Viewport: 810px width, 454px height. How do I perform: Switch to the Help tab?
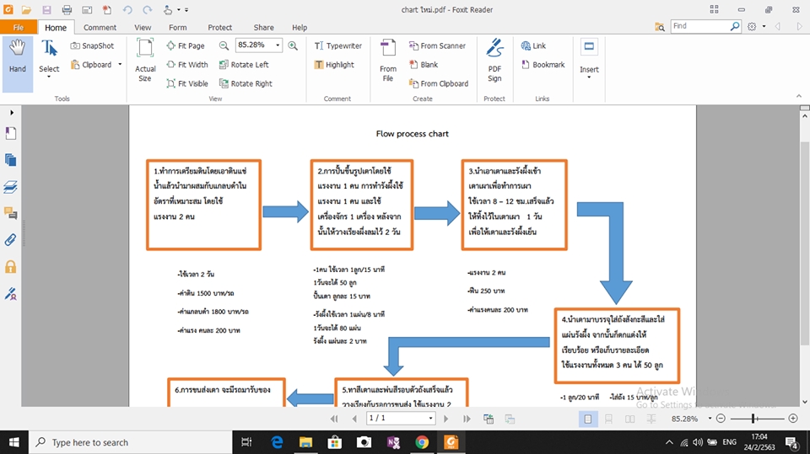(300, 27)
